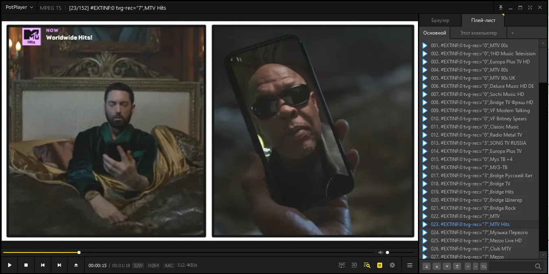Select SONG TV RUSSIA entry
The image size is (549, 274).
479,143
